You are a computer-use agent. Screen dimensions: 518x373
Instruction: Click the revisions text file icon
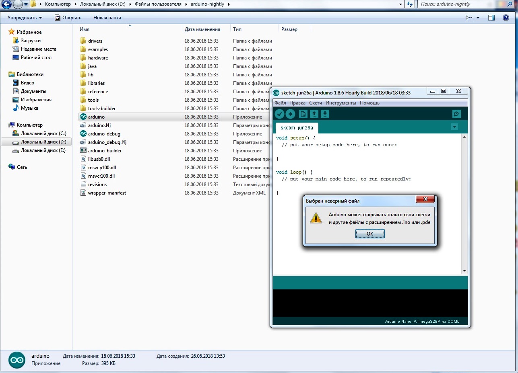point(83,184)
